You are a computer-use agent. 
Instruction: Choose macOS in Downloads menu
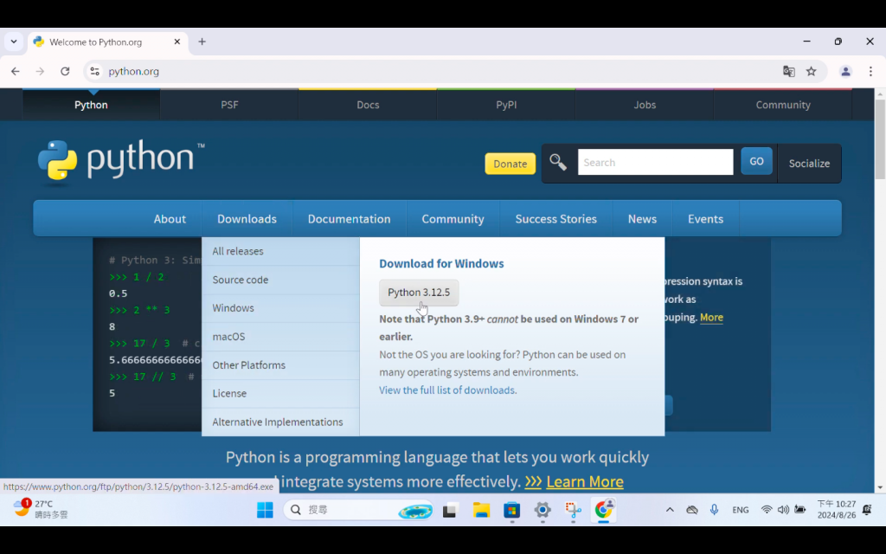coord(280,337)
